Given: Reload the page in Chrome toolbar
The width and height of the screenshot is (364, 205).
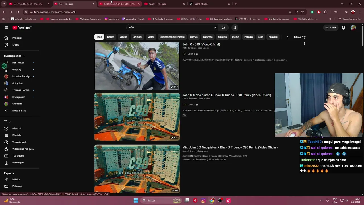Looking at the screenshot, I should click(x=18, y=12).
